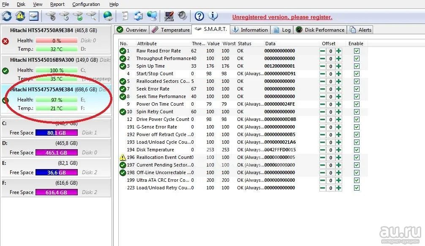Screen dimensions: 425x246
Task: Uncheck Enable for Raw Read Error Rate
Action: [357, 51]
